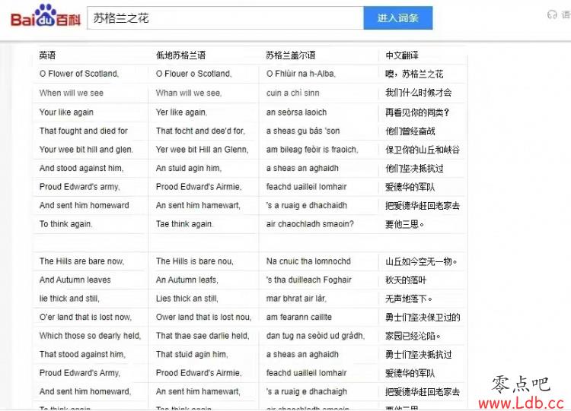
Task: Click the cell 'And Autumn leaves'
Action: [x=75, y=280]
